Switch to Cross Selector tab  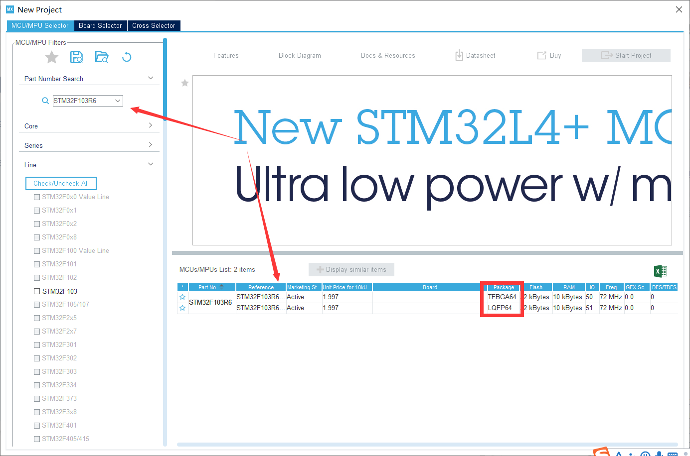154,25
